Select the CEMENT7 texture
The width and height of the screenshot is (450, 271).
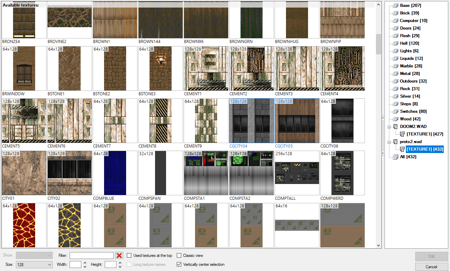coord(115,121)
